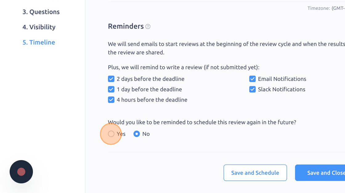Image resolution: width=345 pixels, height=193 pixels.
Task: Click the 2 days before the deadline label
Action: (151, 79)
